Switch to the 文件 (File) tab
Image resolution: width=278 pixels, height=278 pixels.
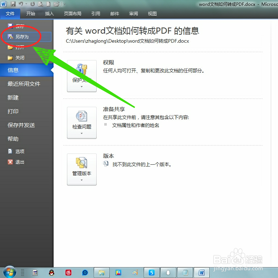coord(10,14)
